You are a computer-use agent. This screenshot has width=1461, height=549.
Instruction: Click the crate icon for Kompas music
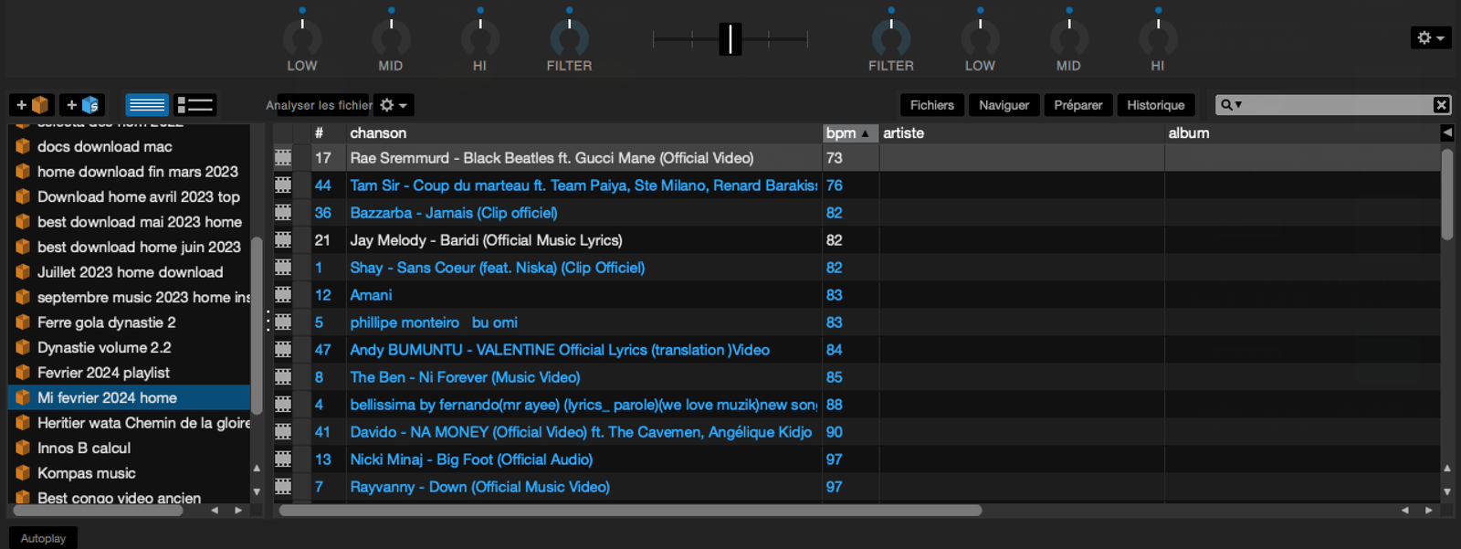[x=23, y=473]
